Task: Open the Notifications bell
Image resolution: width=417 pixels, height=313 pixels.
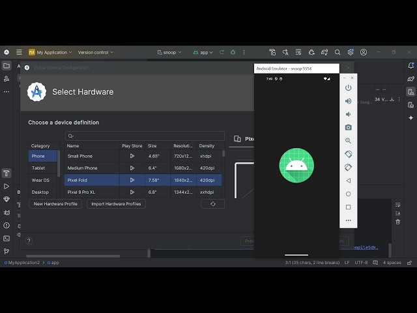Action: click(x=411, y=65)
